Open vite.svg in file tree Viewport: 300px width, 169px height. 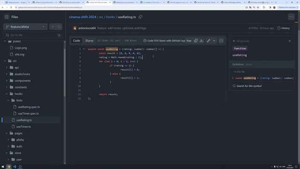[20, 54]
